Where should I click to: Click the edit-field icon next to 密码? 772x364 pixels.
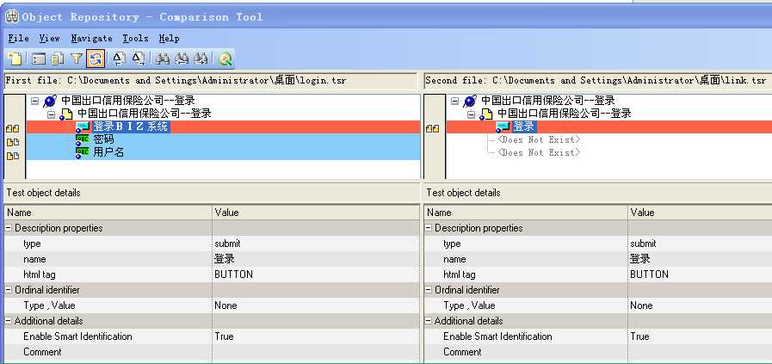pos(83,140)
